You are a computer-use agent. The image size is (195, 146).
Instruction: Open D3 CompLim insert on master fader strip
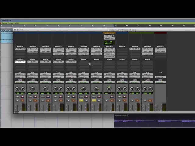[x=161, y=49]
